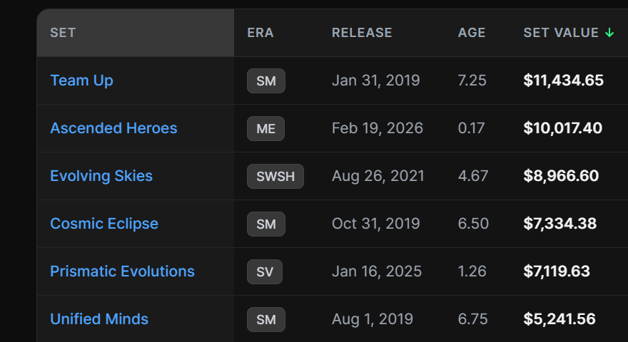Image resolution: width=628 pixels, height=342 pixels.
Task: Click the SM era badge for Unified Minds
Action: point(266,319)
